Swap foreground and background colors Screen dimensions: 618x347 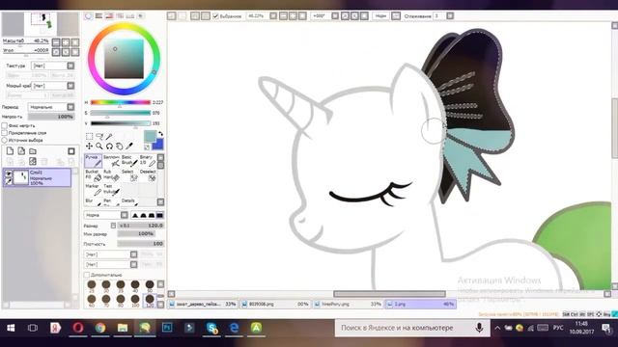pyautogui.click(x=160, y=134)
